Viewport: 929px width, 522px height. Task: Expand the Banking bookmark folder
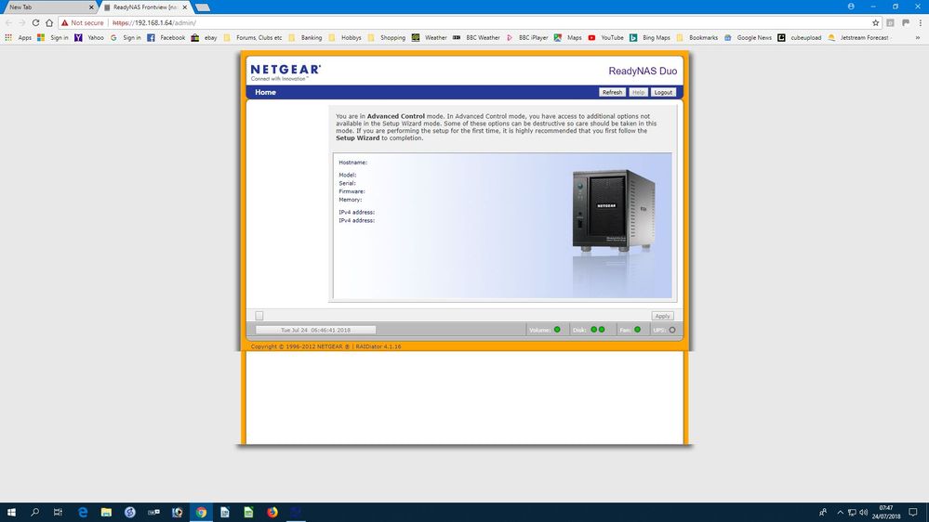(305, 37)
